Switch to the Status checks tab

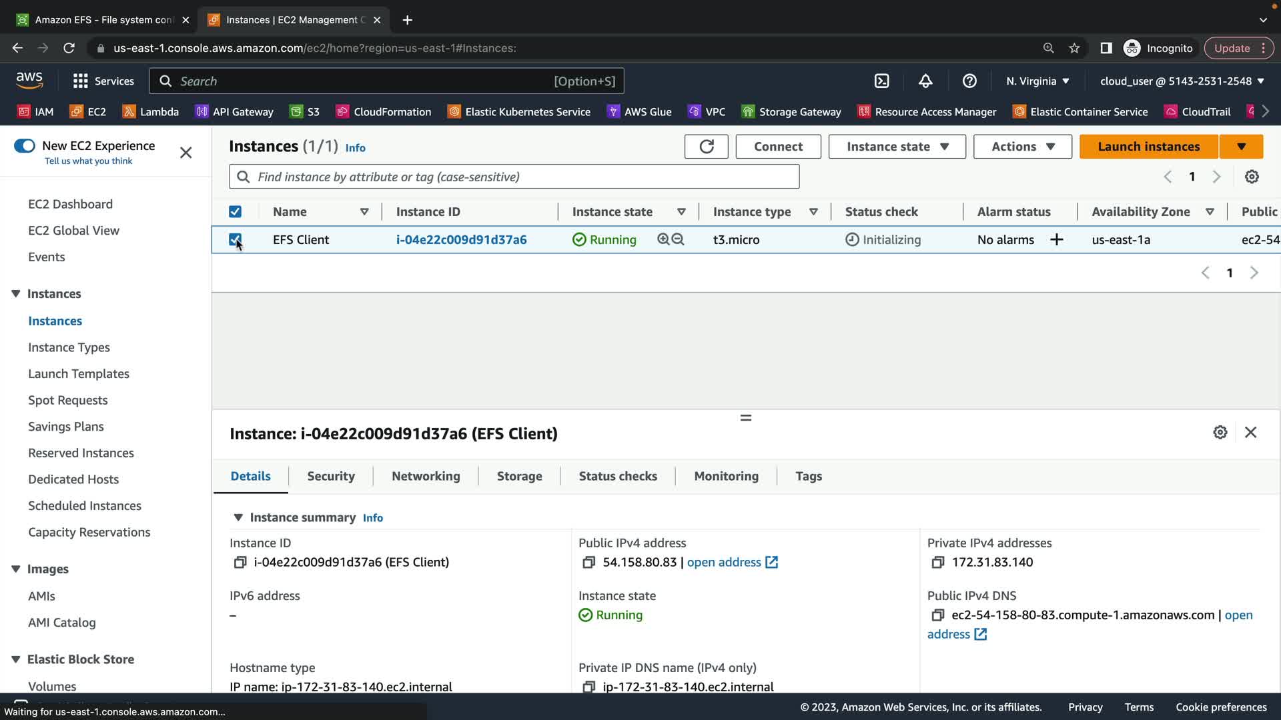[618, 477]
